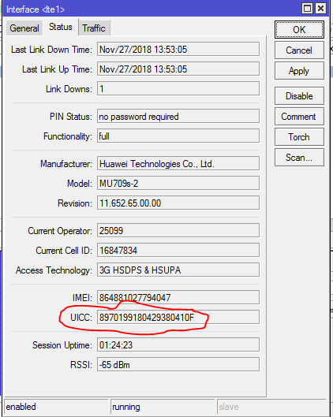This screenshot has height=417, width=333.
Task: Select the Link Downs value field
Action: click(178, 88)
